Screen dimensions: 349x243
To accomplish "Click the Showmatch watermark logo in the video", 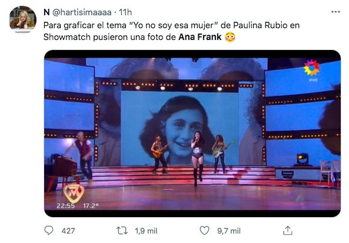I will 74,192.
